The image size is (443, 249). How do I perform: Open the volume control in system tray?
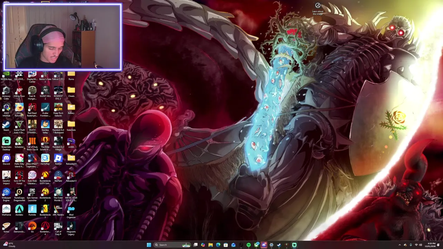(421, 245)
